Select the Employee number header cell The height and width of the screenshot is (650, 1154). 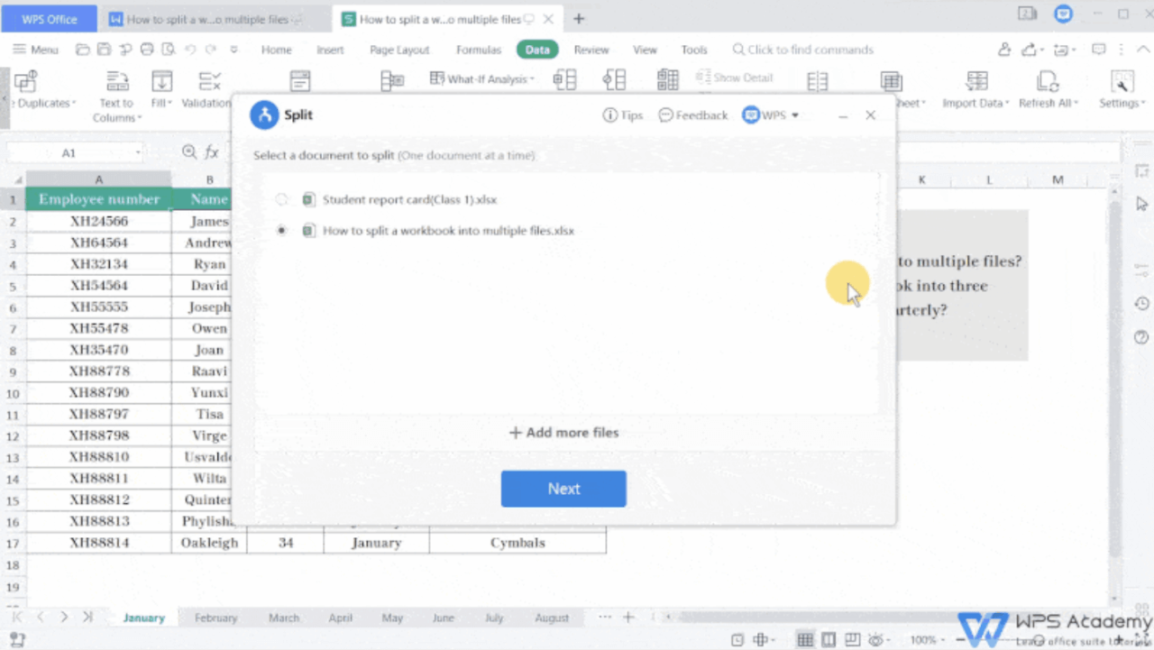click(x=99, y=199)
